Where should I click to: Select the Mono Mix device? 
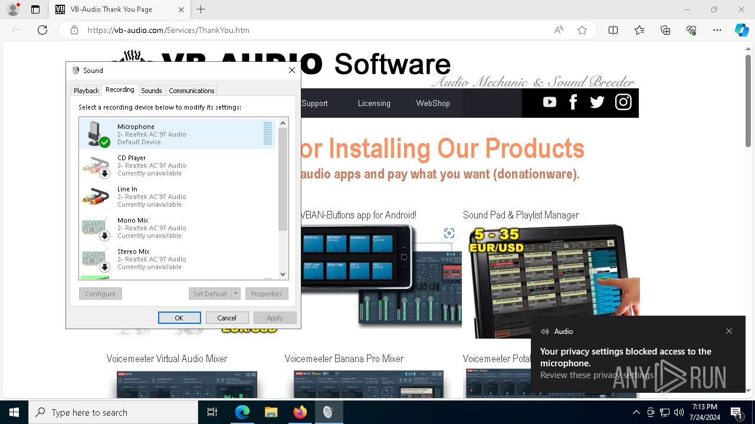[178, 228]
